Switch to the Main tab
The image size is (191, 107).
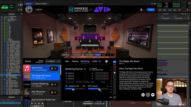pos(67,62)
